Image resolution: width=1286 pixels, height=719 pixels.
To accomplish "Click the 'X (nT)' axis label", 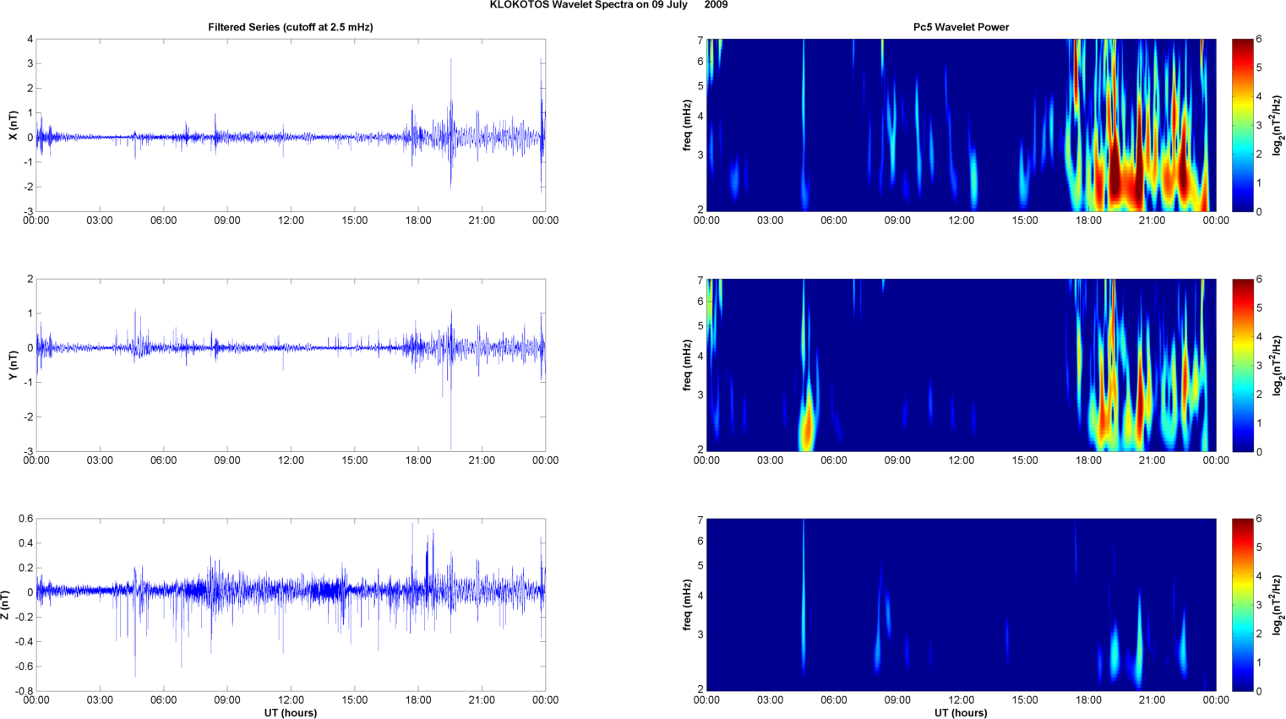I will pos(13,125).
